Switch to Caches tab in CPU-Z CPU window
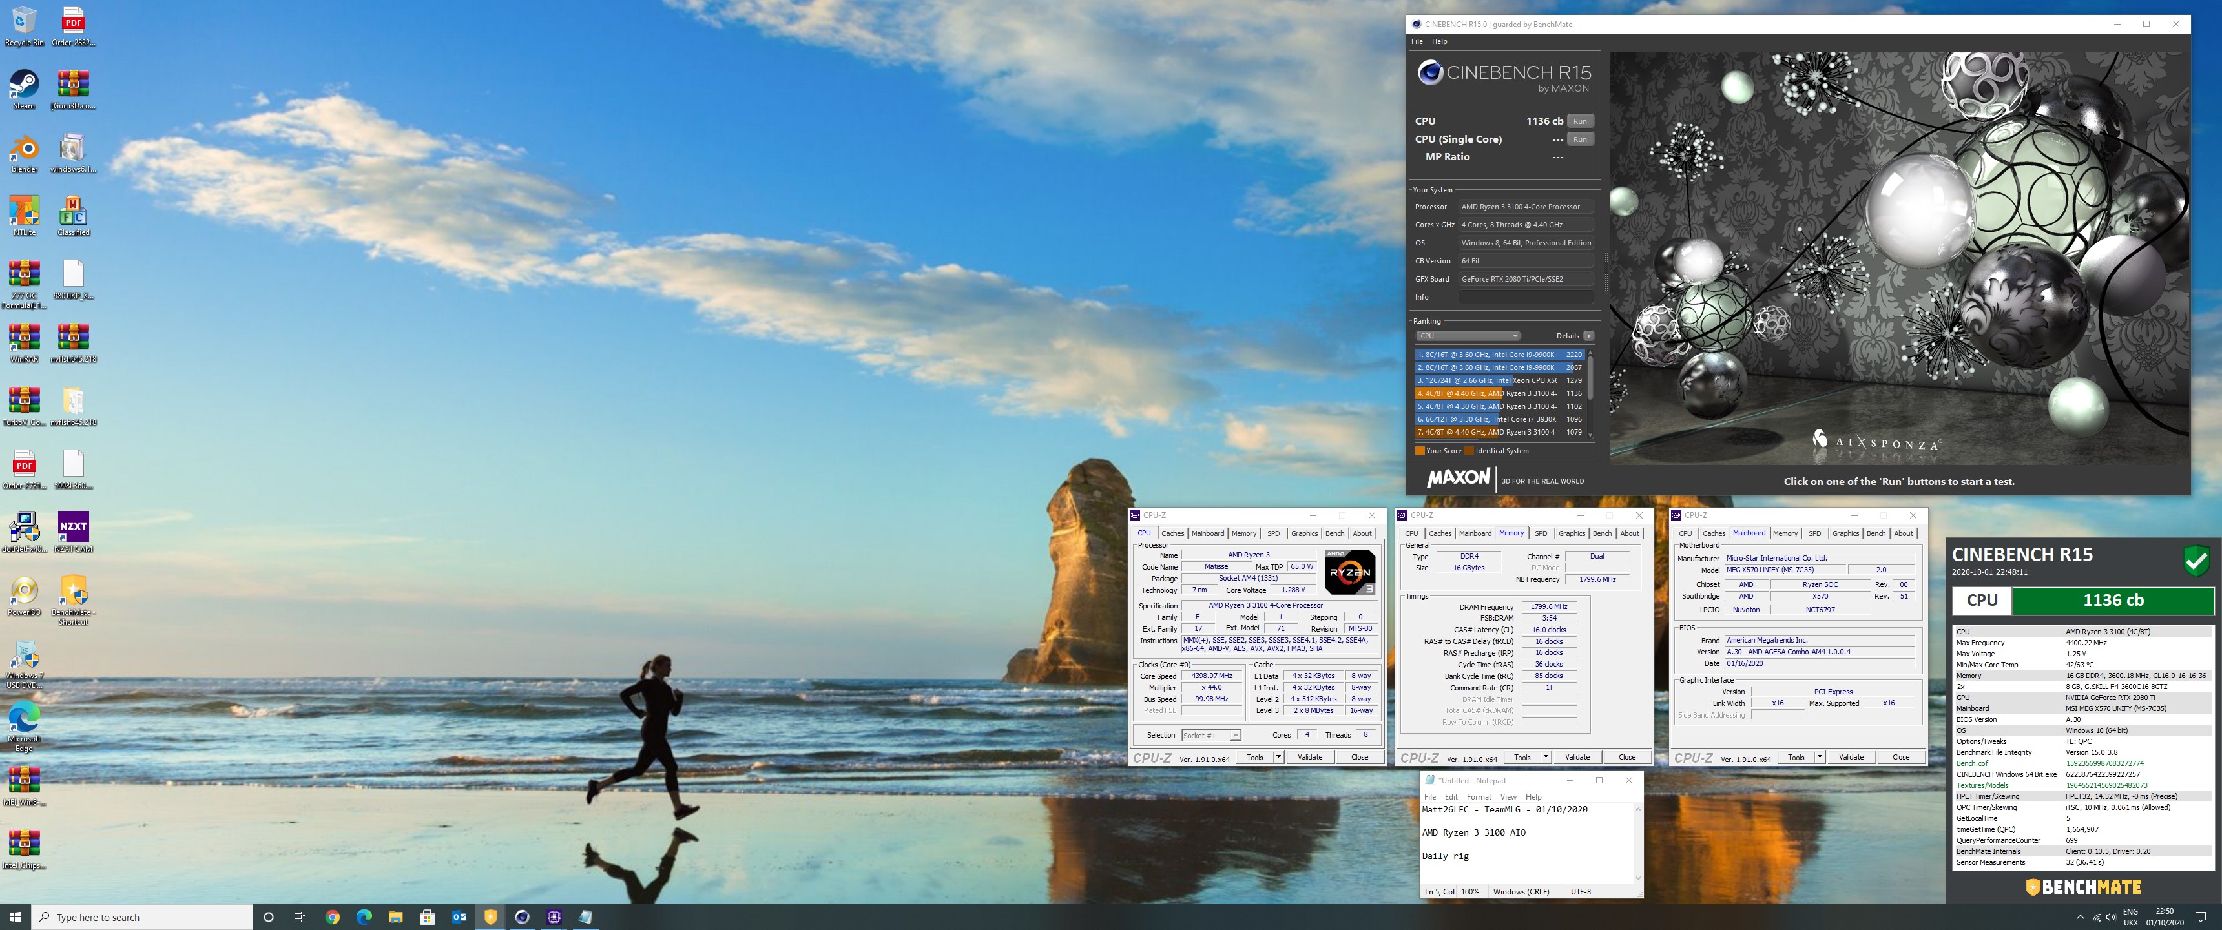Screen dimensions: 2222x930 click(x=1172, y=533)
